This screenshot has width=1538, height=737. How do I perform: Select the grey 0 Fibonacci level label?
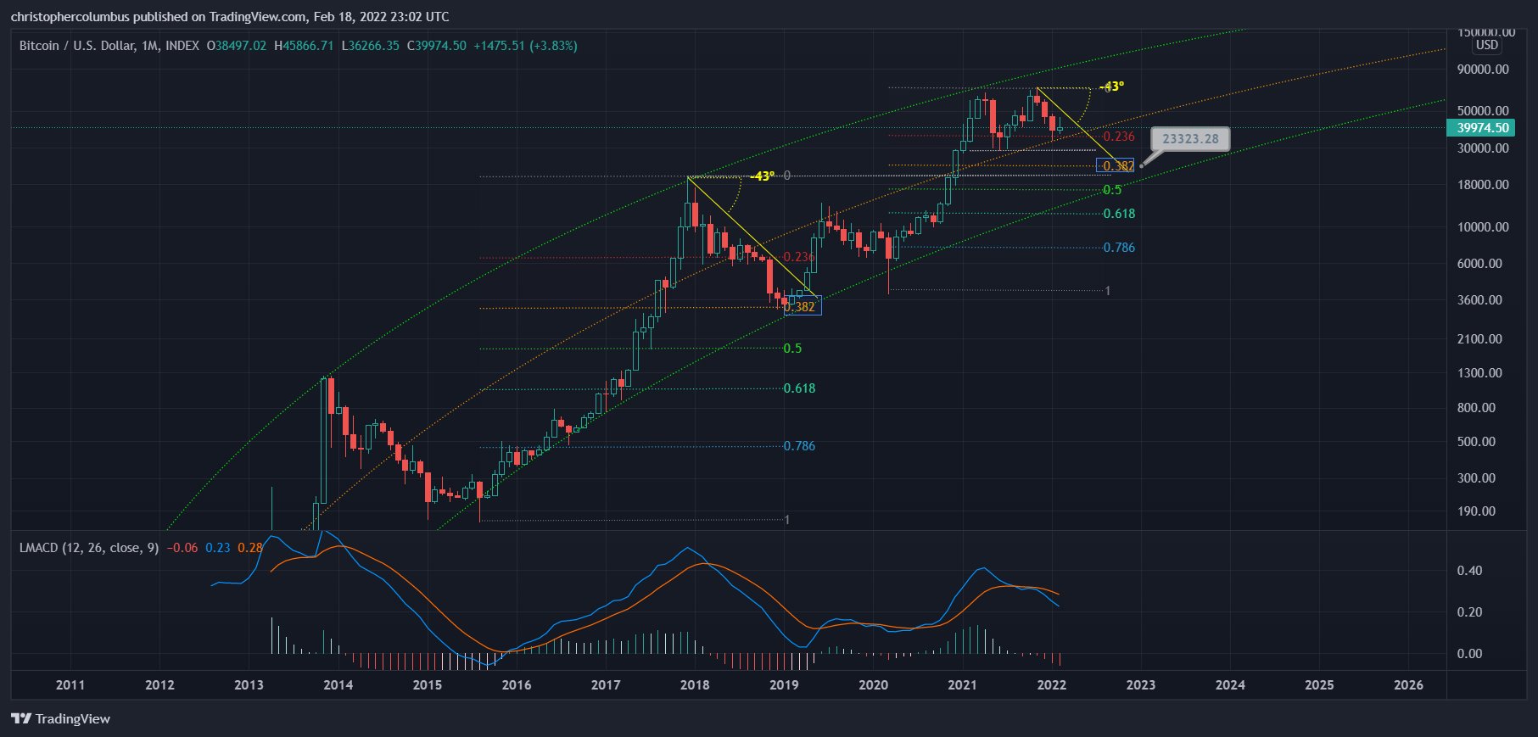coord(787,176)
